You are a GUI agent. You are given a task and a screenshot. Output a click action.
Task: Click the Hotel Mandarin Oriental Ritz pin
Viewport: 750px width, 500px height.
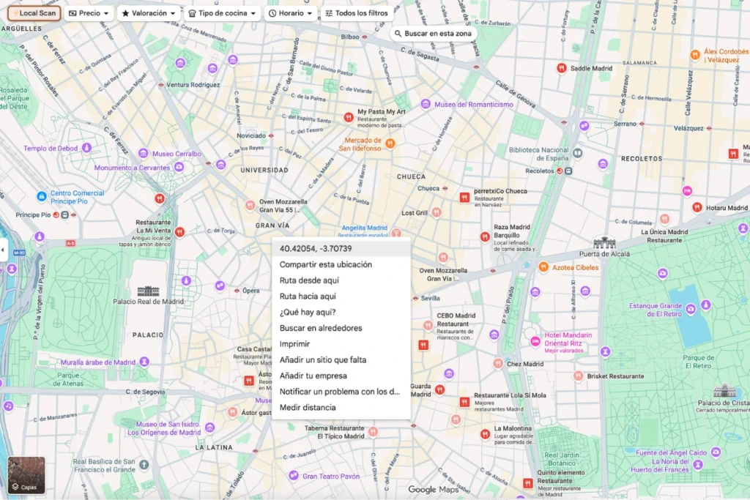pos(535,341)
